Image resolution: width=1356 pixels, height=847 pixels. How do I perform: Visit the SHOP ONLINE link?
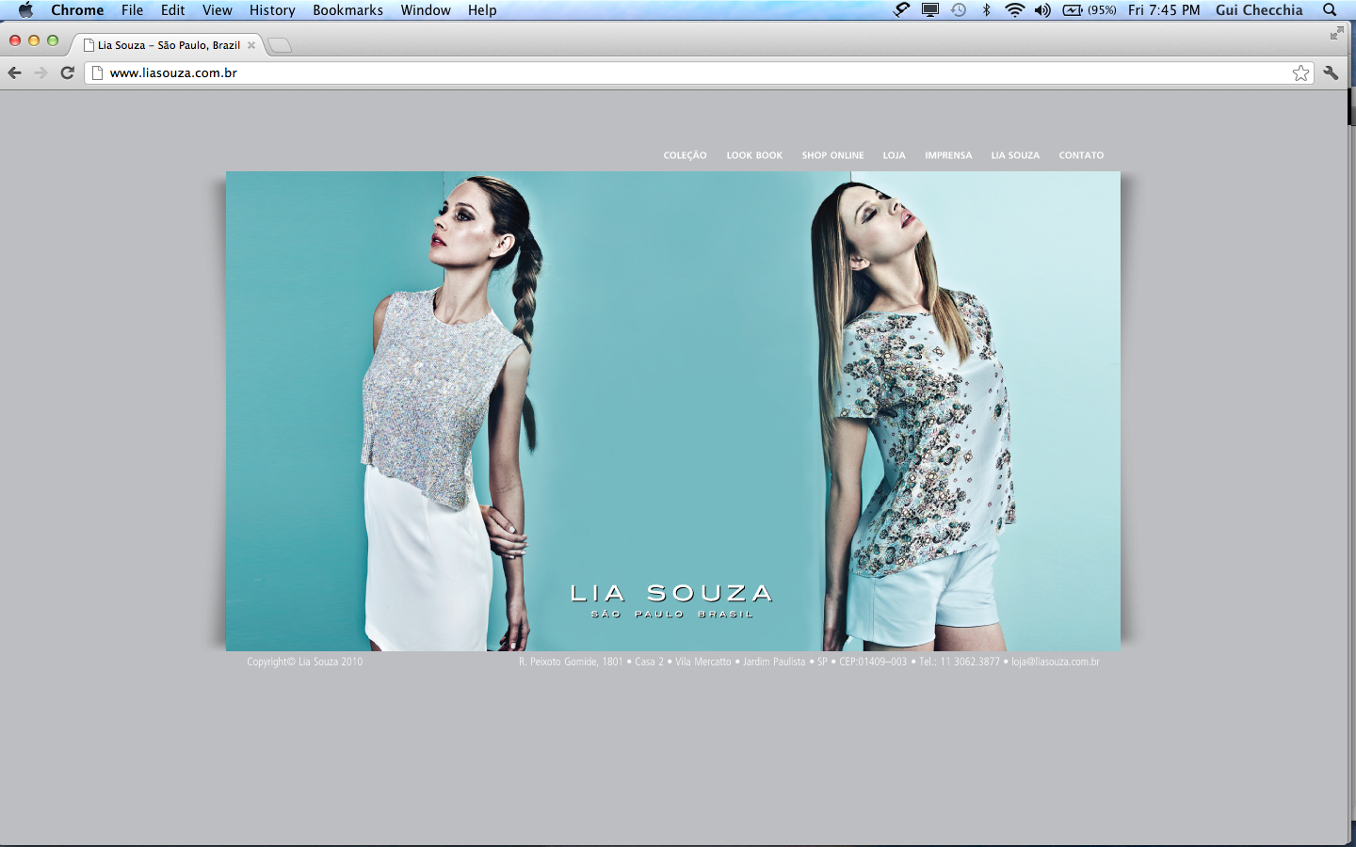pyautogui.click(x=832, y=155)
